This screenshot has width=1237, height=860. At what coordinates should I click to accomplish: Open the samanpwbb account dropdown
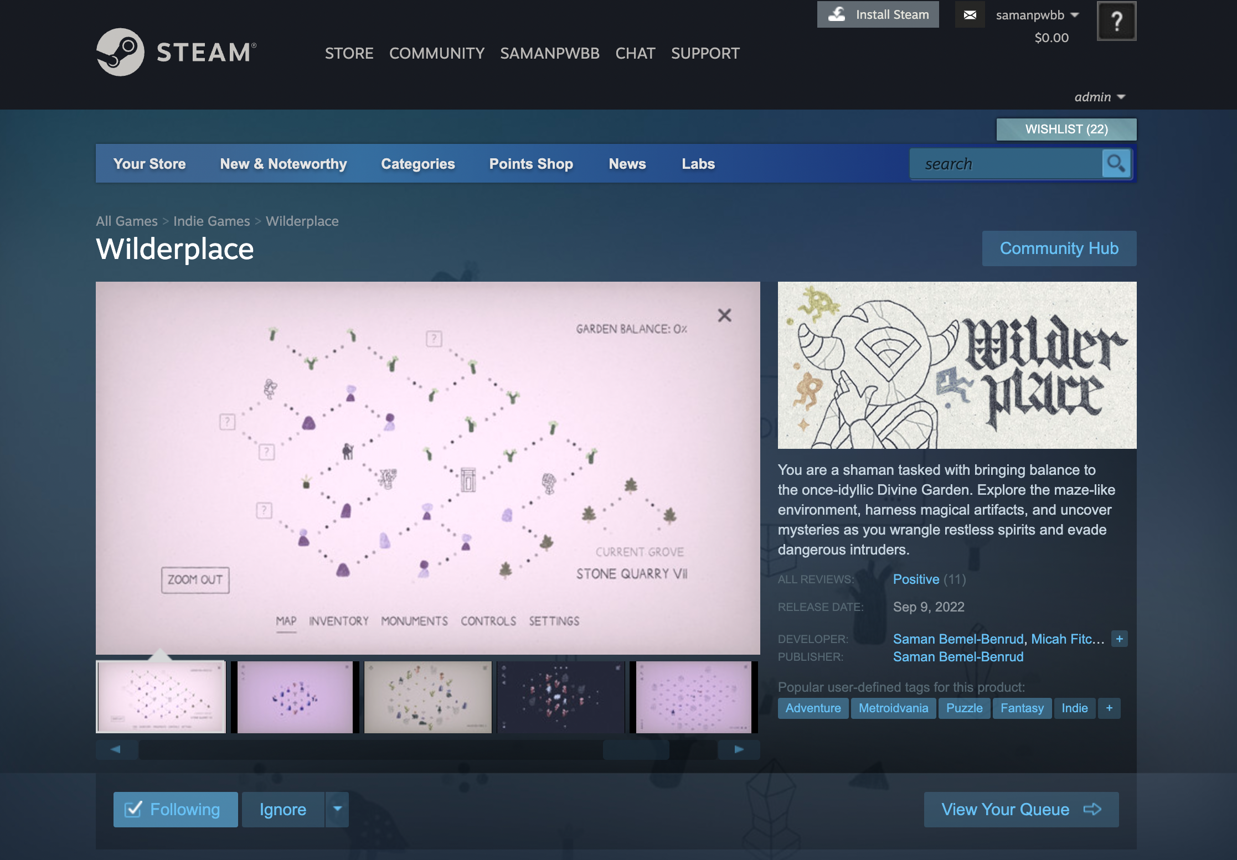point(1037,15)
